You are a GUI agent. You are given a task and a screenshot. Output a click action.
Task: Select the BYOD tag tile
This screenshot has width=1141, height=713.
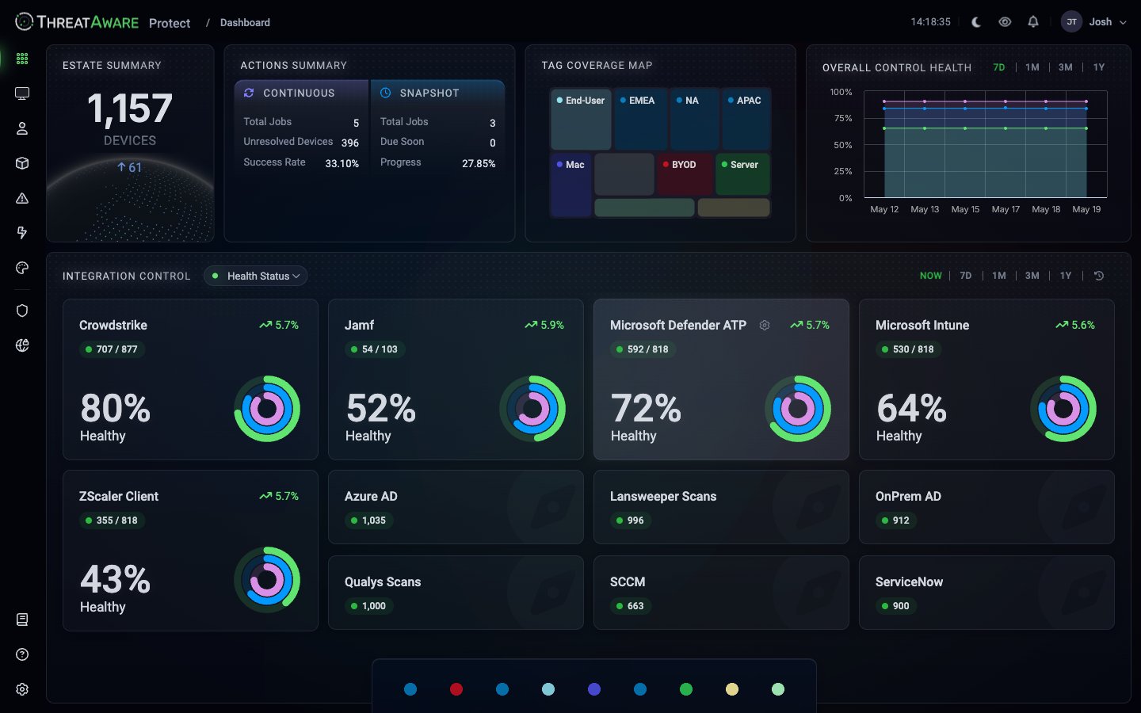pyautogui.click(x=684, y=174)
